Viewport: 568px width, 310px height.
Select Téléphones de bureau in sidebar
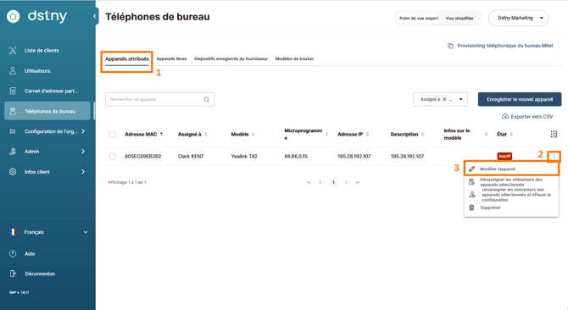[47, 111]
